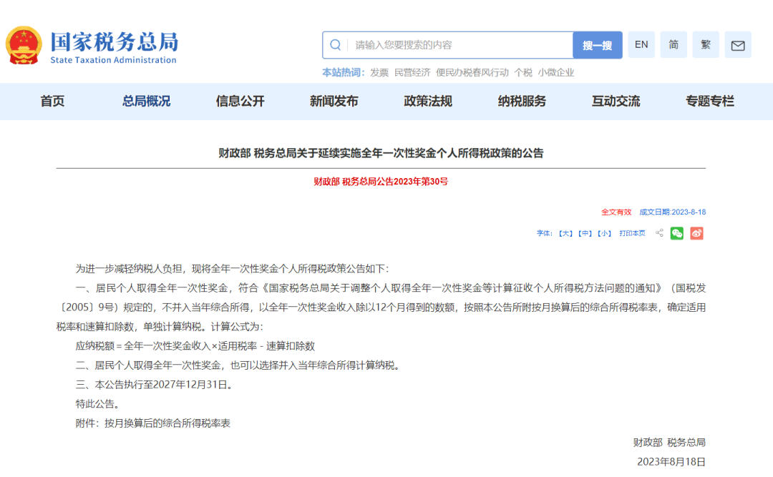Open 互动交流 navigation item
This screenshot has height=477, width=773.
pos(616,101)
